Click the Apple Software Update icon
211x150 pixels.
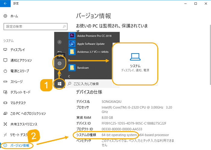tap(72, 44)
